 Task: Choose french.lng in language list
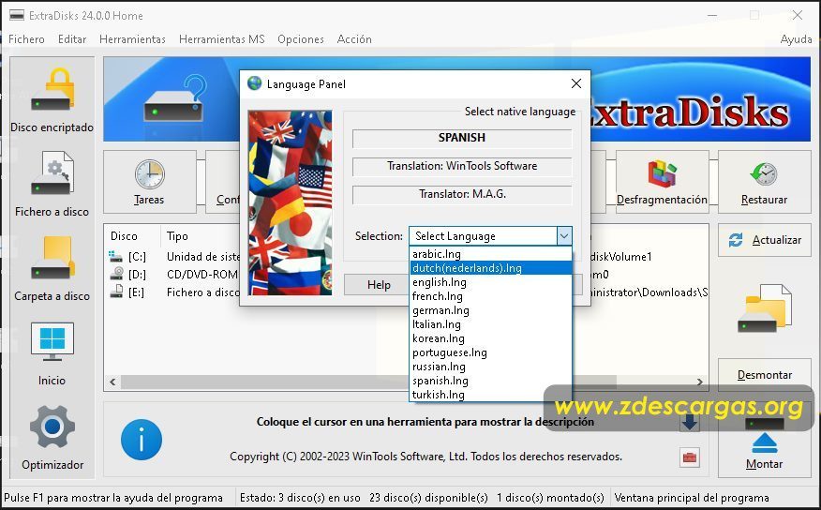[x=490, y=296]
